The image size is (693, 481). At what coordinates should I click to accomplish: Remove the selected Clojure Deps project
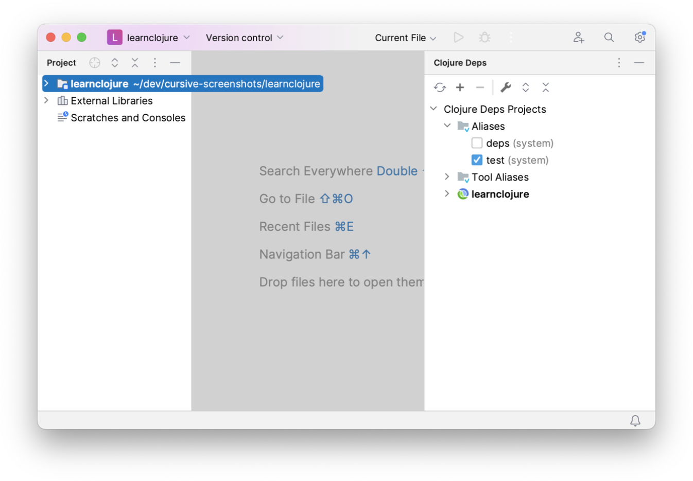pyautogui.click(x=480, y=87)
